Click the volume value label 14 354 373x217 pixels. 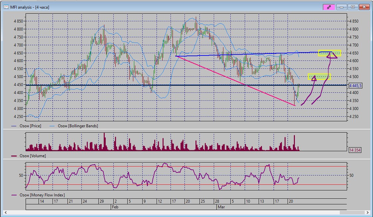coord(355,150)
